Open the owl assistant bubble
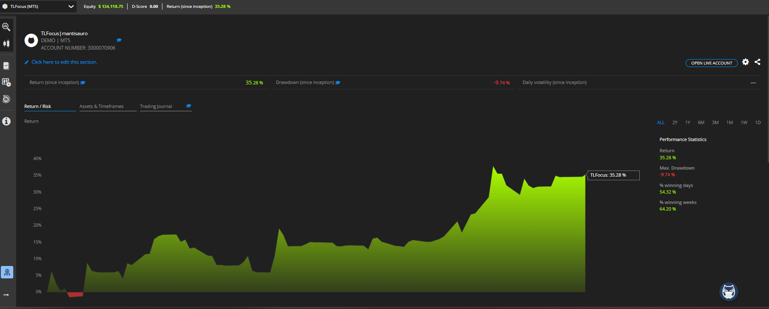Image resolution: width=769 pixels, height=309 pixels. click(729, 292)
